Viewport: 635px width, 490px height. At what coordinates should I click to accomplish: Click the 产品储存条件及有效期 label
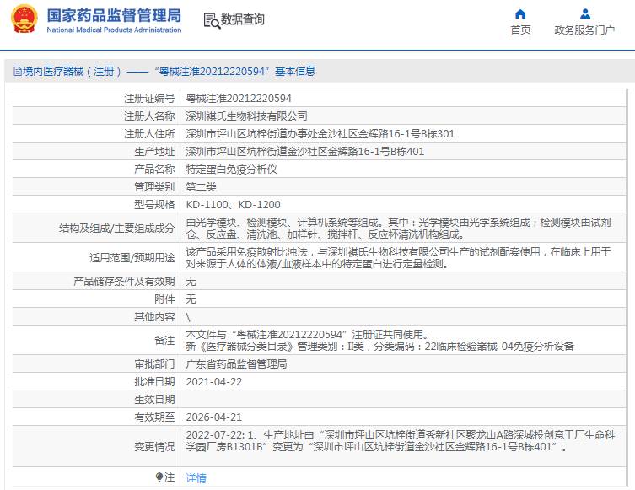[x=124, y=282]
